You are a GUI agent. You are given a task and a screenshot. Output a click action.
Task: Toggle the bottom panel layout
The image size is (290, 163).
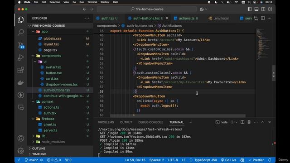click(256, 9)
